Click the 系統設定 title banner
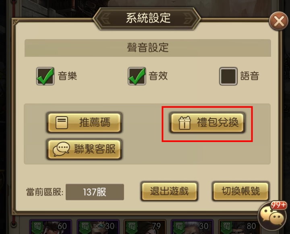290x234 pixels. pos(147,19)
